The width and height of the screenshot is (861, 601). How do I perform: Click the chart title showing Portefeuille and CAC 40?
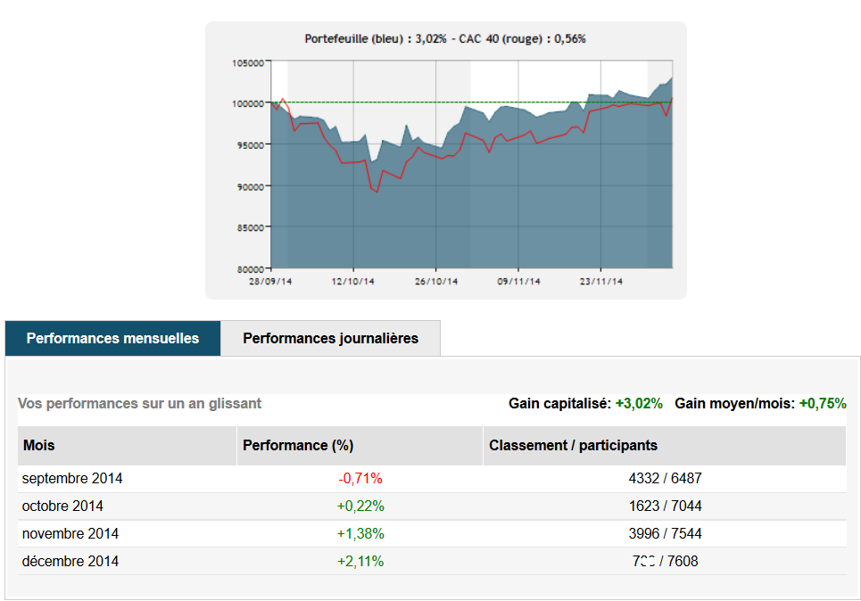(x=445, y=39)
